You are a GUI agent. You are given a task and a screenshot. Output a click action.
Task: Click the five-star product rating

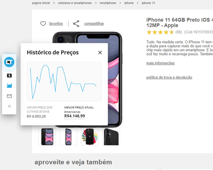click(160, 32)
